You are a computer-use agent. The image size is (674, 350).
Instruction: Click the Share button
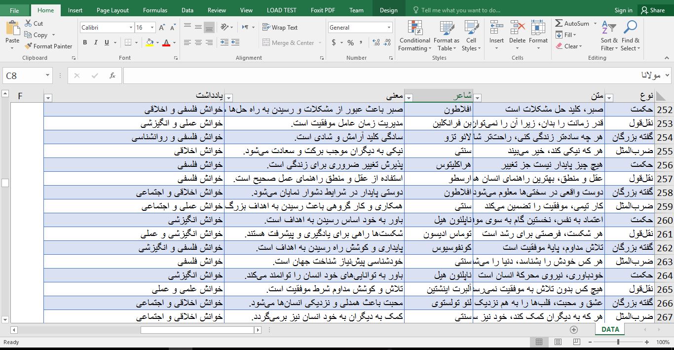652,10
